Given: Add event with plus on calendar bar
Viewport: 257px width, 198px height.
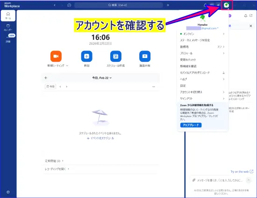Looking at the screenshot, I should (x=46, y=78).
